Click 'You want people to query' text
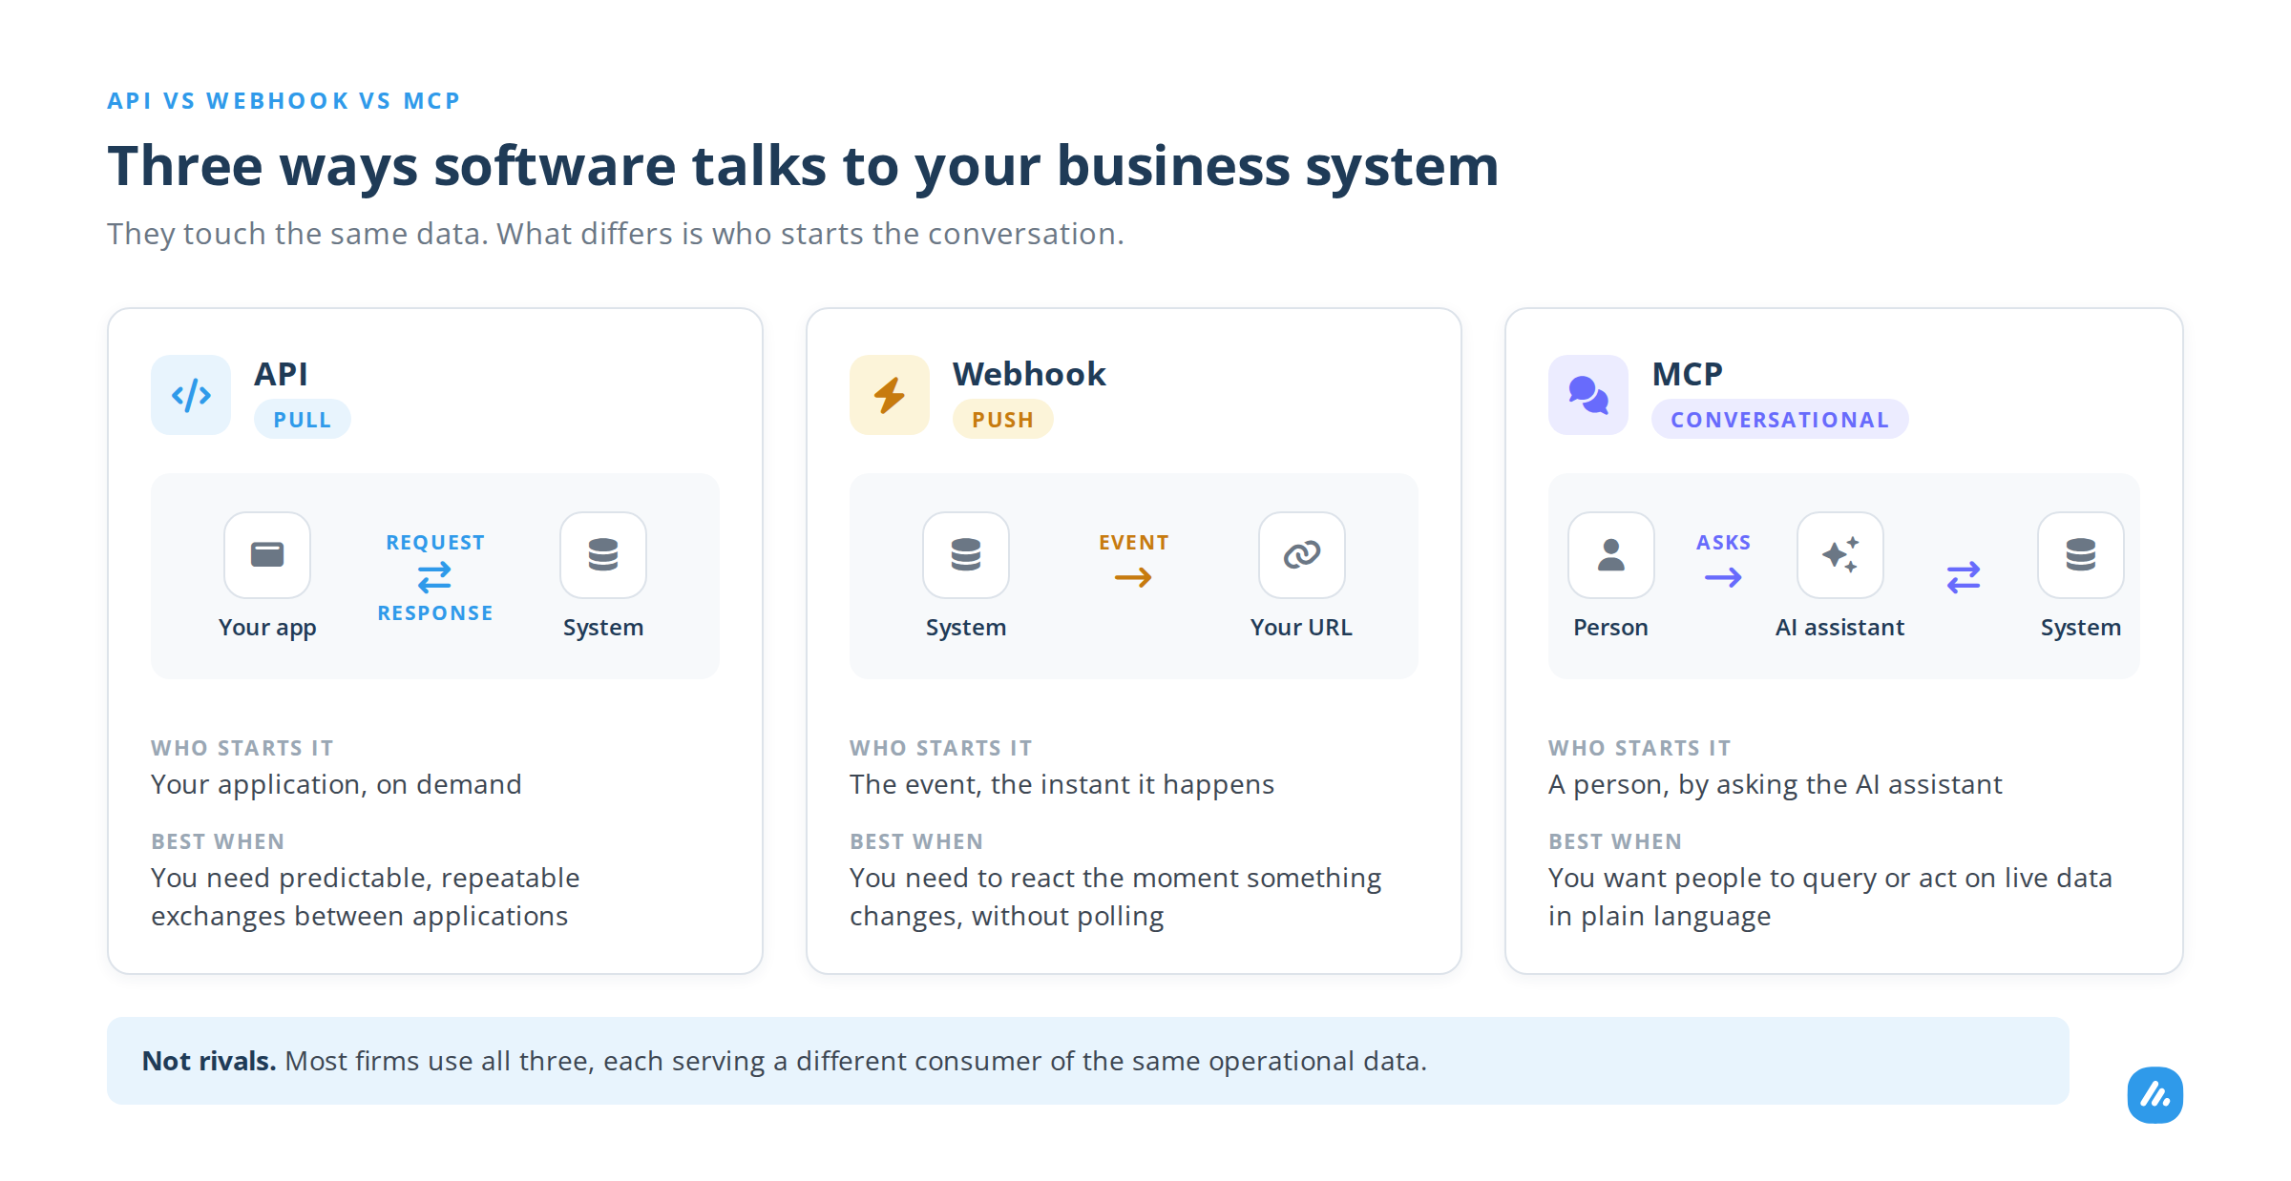The image size is (2291, 1181). point(1830,897)
